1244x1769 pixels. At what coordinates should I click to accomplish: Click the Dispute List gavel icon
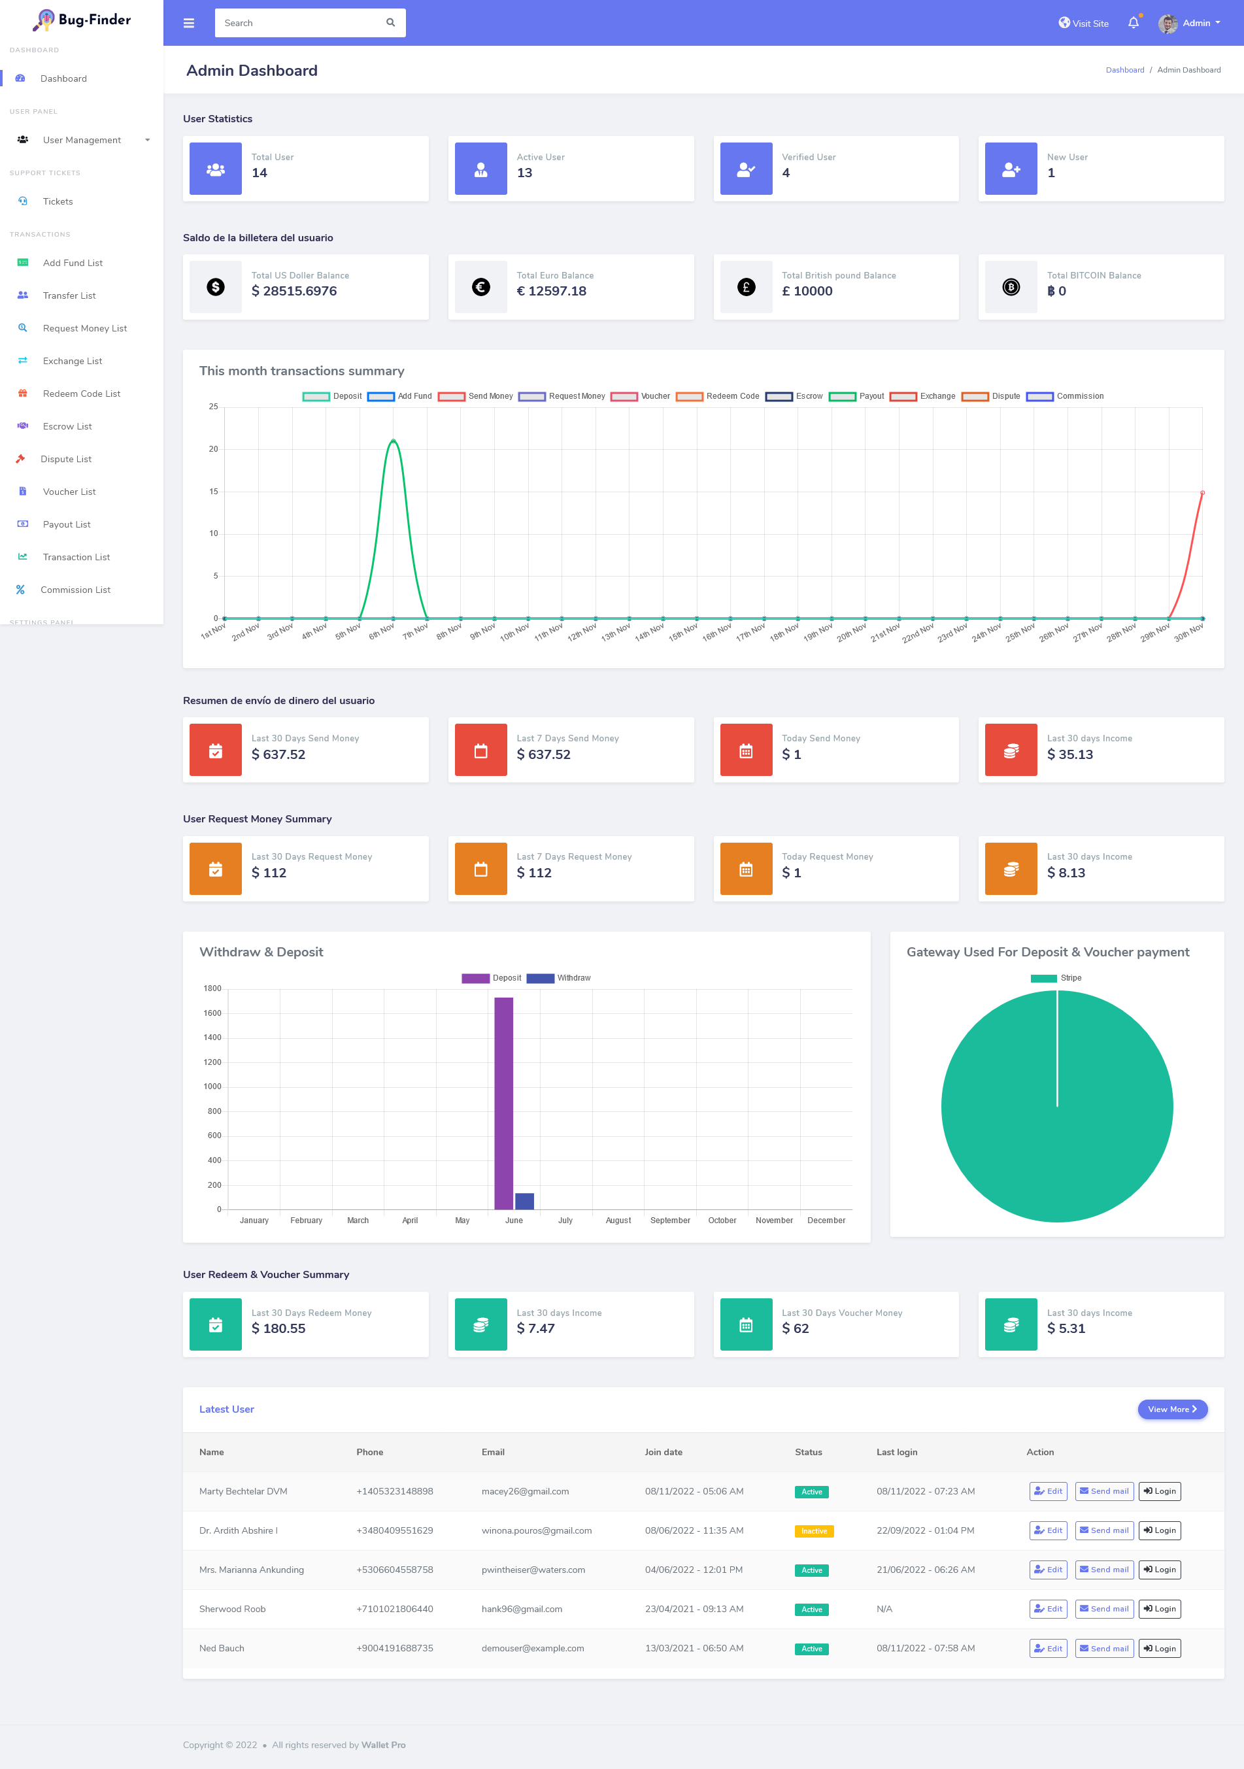[x=21, y=458]
